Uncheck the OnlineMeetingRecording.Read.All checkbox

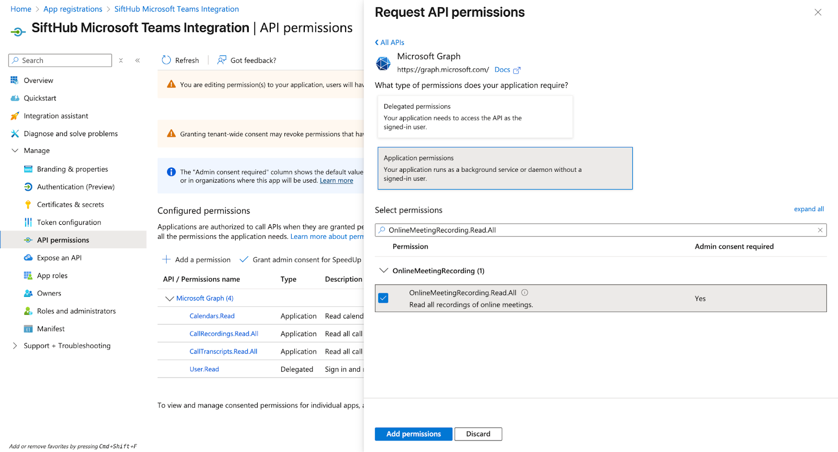coord(383,298)
